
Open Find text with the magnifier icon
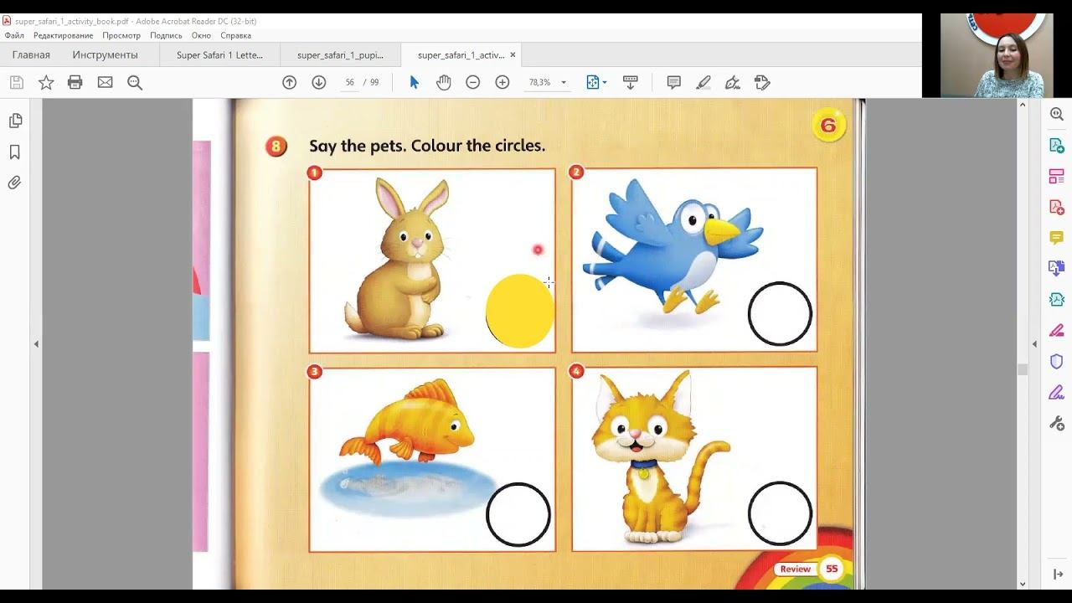[x=135, y=82]
